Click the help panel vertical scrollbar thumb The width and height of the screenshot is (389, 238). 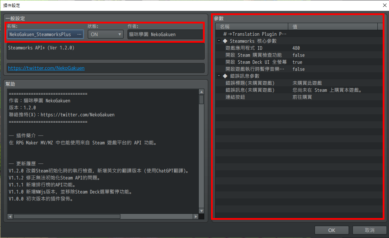coord(202,100)
